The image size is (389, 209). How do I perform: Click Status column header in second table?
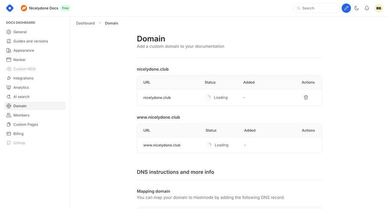(x=211, y=130)
